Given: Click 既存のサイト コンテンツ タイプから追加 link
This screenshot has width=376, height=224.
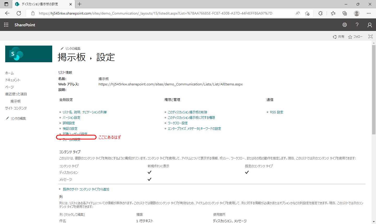Looking at the screenshot, I should pos(86,189).
